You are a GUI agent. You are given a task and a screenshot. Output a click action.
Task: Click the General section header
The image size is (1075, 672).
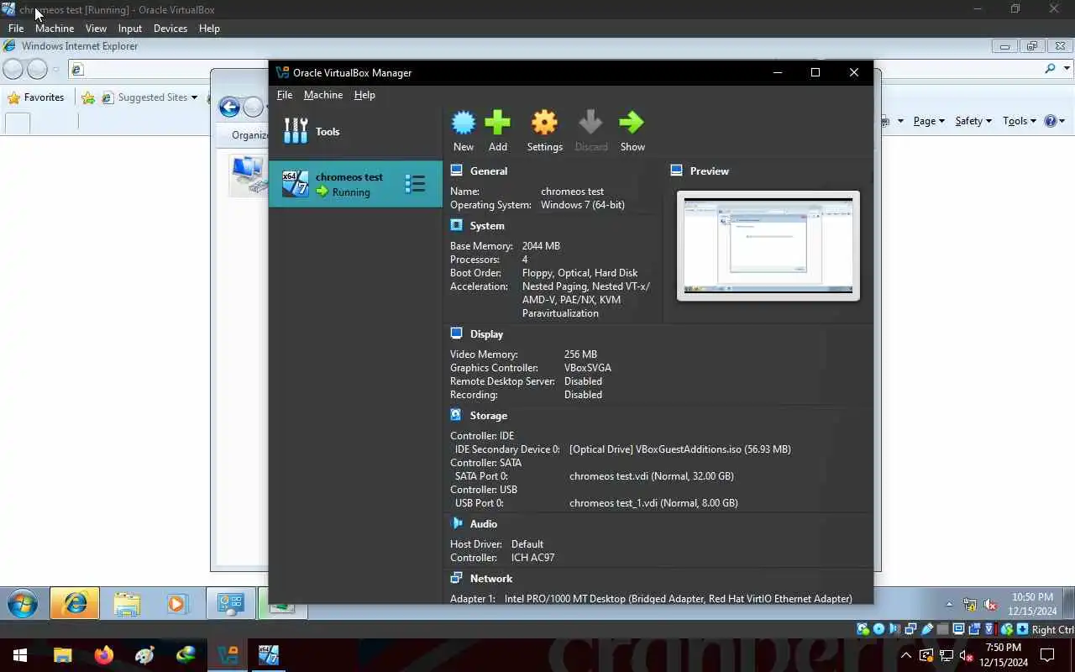488,171
